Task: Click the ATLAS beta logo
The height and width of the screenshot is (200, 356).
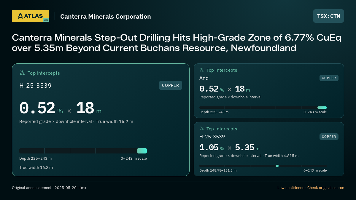Action: tap(30, 16)
